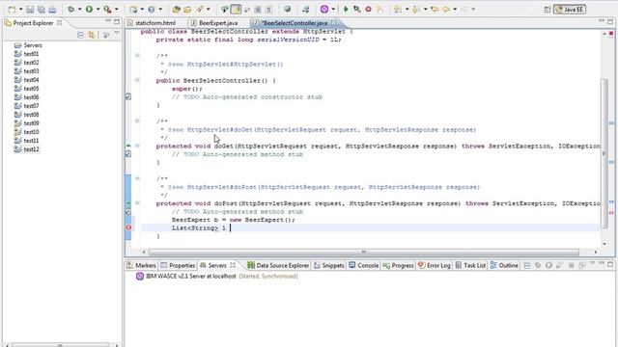The image size is (618, 347).
Task: Click the Debug bug icon
Action: tap(70, 10)
